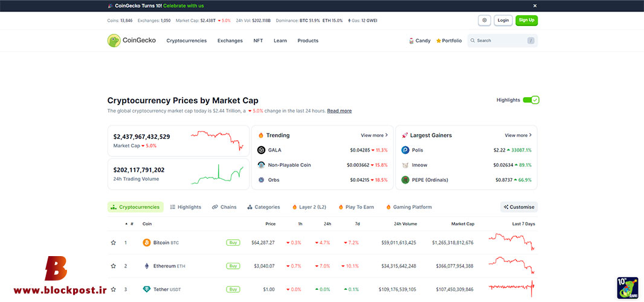Select the Chains tab
This screenshot has height=302, width=644.
point(224,207)
